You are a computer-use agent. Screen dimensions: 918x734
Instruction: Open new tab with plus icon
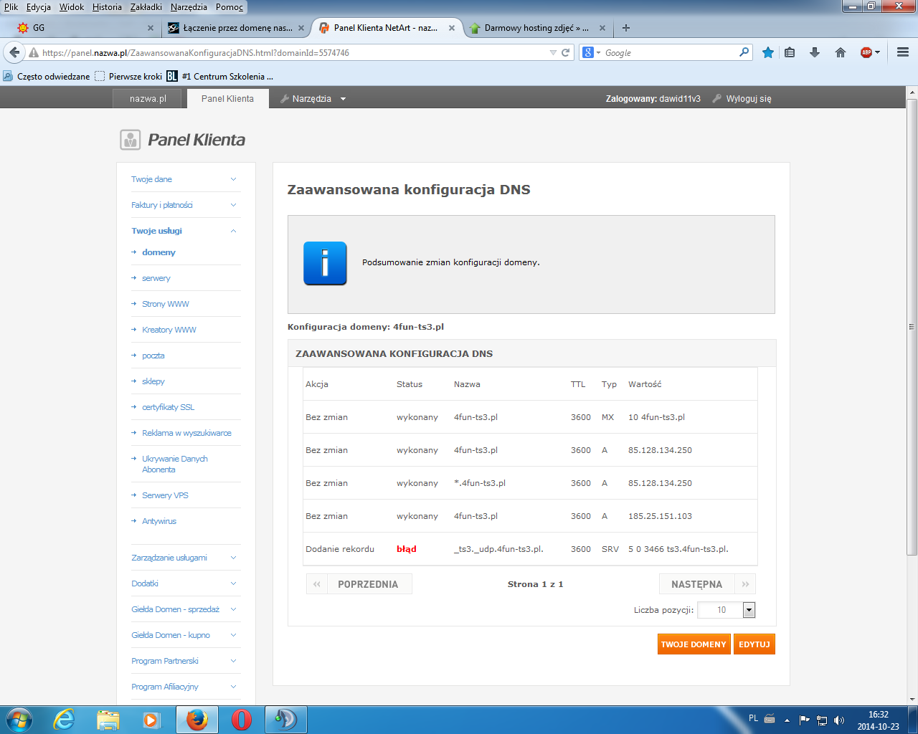coord(626,28)
